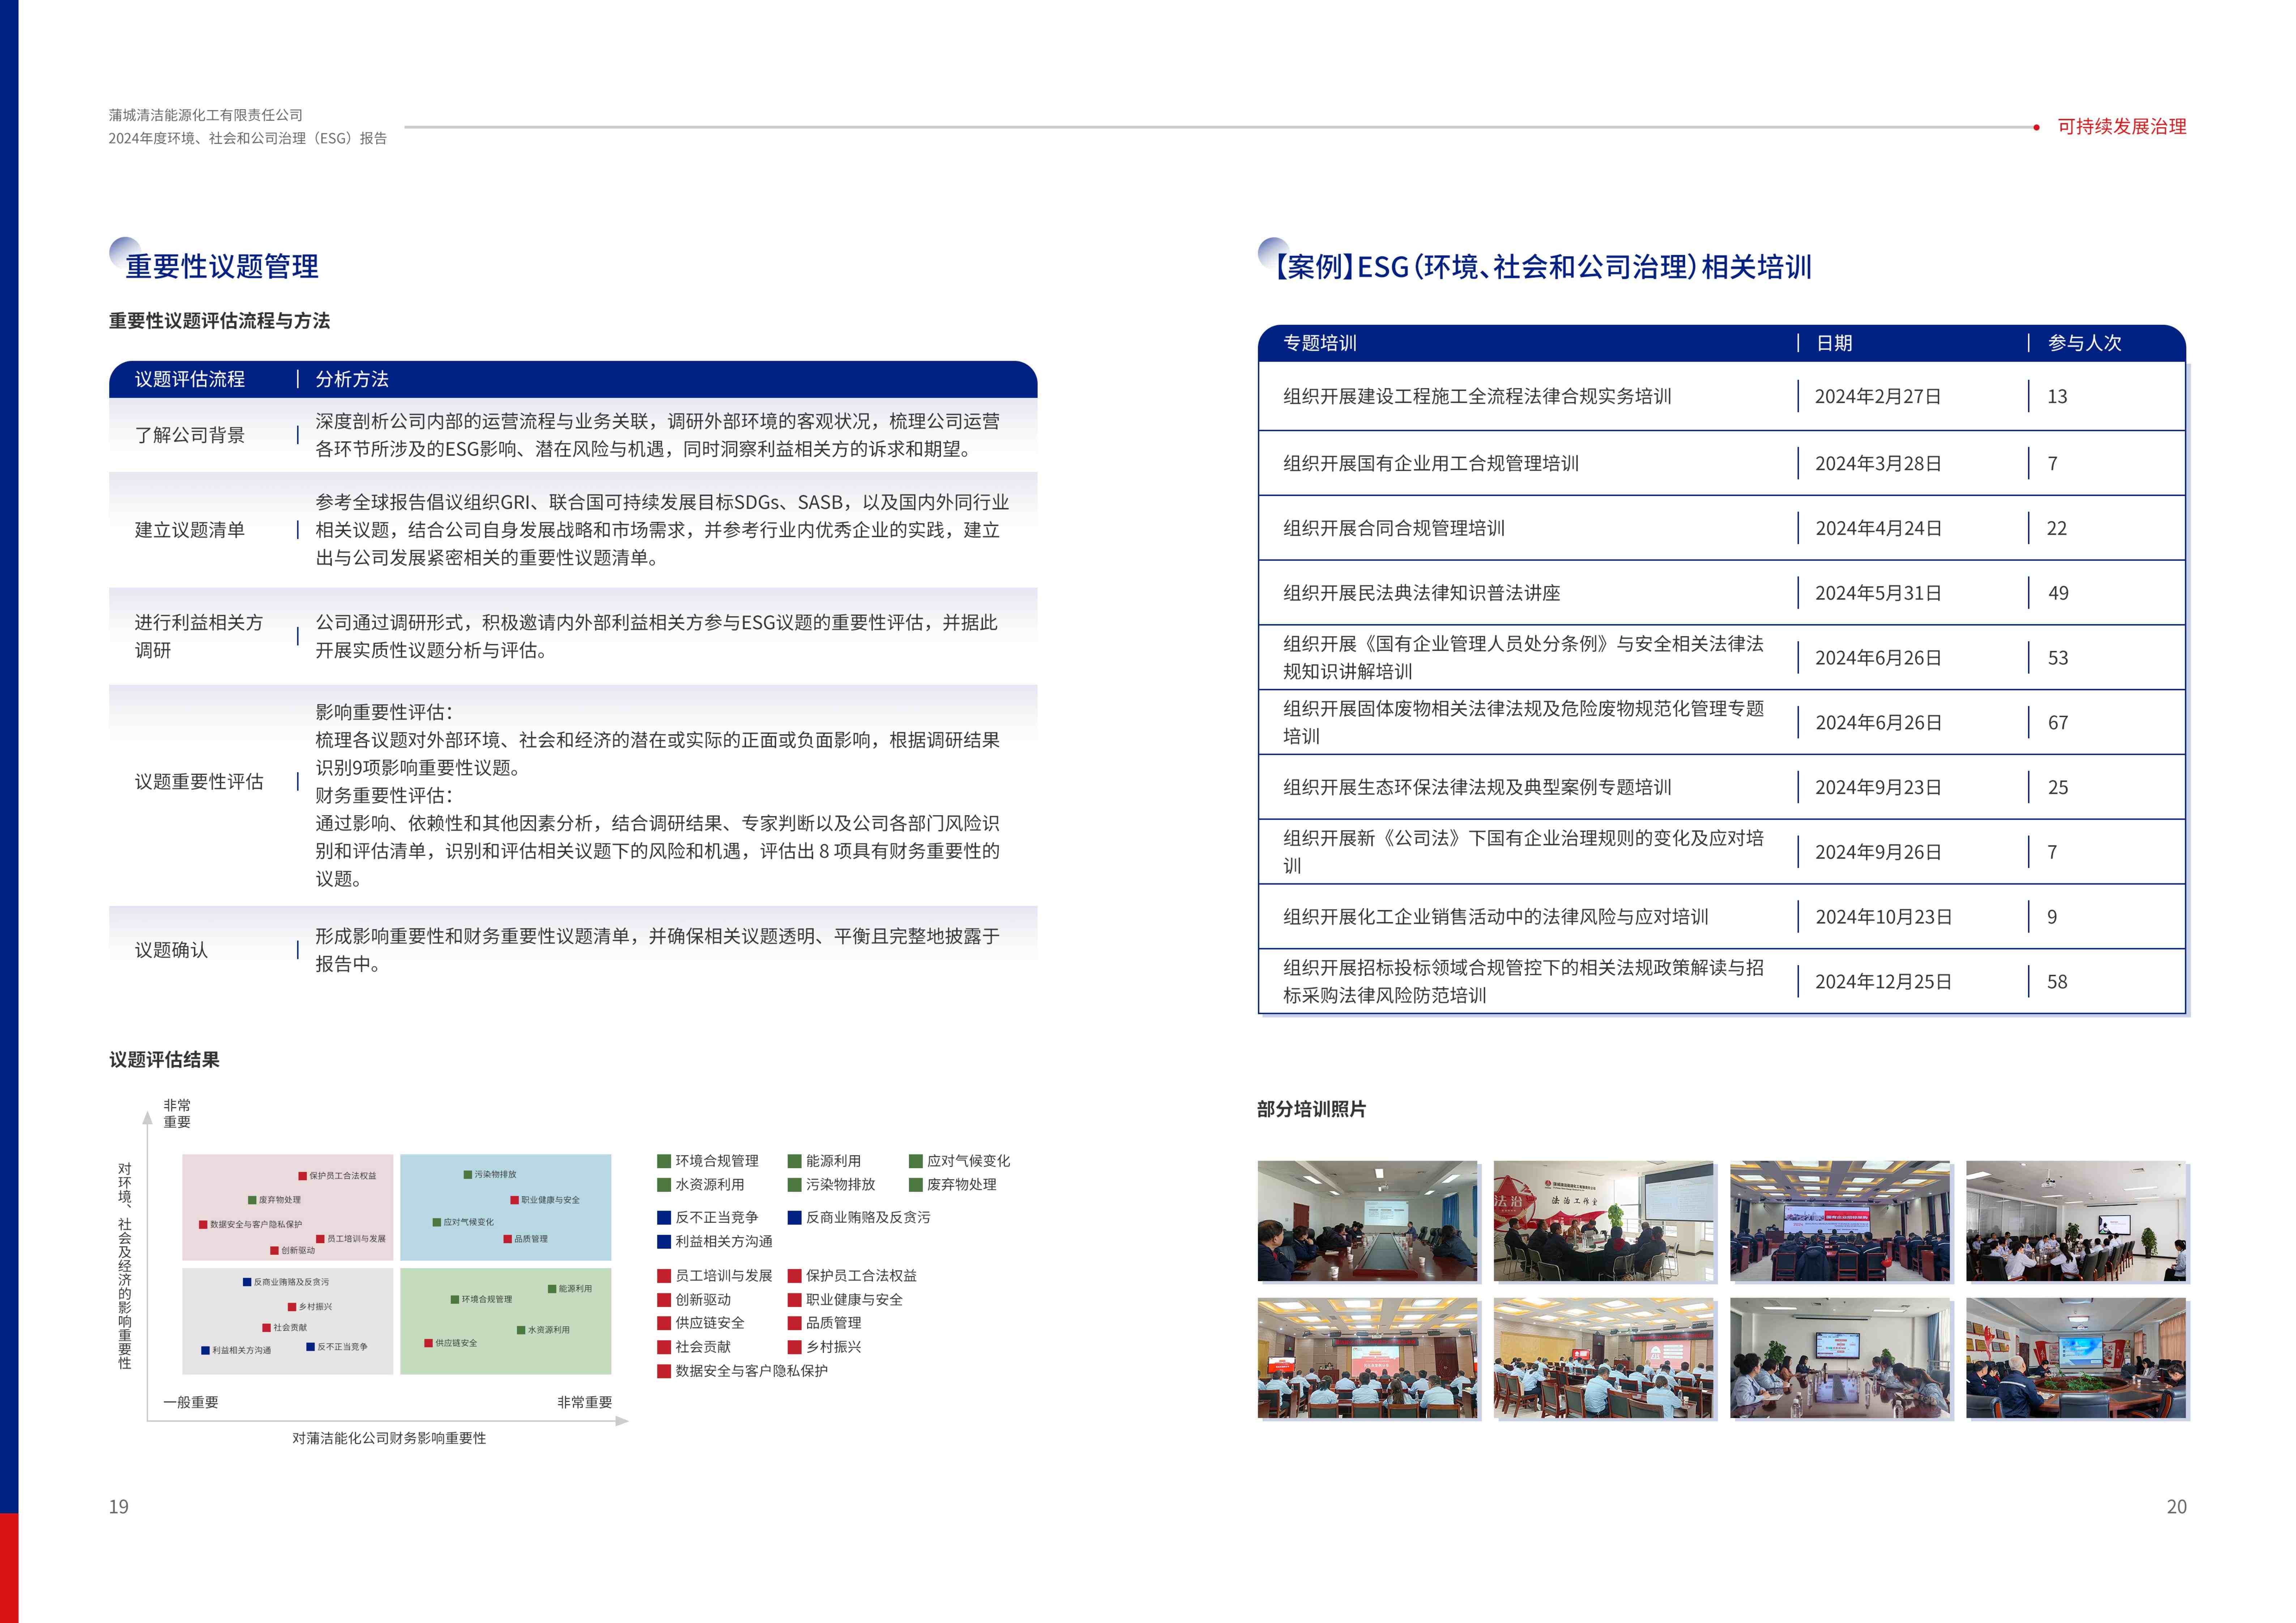Click the 重要性议题管理 section heading
Viewport: 2296px width, 1623px height.
pos(222,266)
